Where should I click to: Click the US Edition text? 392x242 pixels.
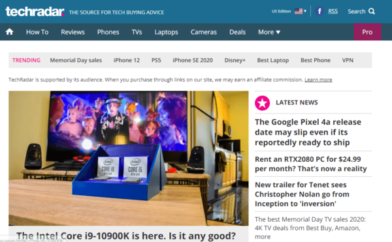click(x=281, y=11)
